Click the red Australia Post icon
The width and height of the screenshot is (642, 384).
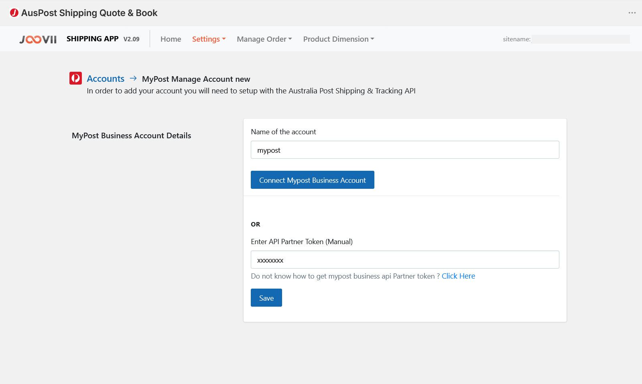click(x=75, y=78)
